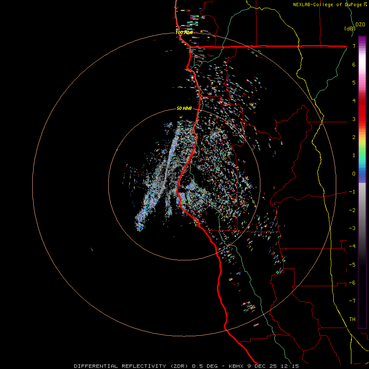Viewport: 369px width, 369px height.
Task: Click the 100 NMI range ring label
Action: 184,32
